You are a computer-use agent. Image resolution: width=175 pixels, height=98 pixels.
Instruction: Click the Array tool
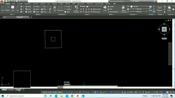(x=44, y=12)
